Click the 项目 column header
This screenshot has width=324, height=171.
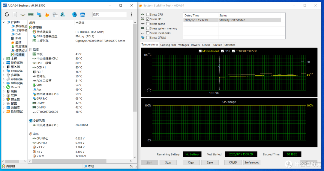click(51, 23)
